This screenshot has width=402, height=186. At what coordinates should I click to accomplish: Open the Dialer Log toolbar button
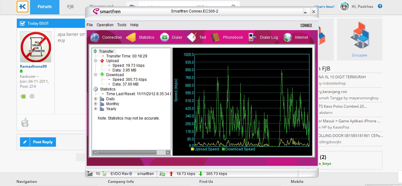pos(263,37)
